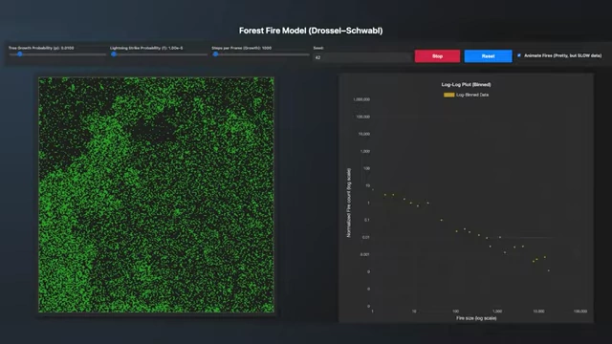Toggle the Animate Fires checkbox

point(519,55)
